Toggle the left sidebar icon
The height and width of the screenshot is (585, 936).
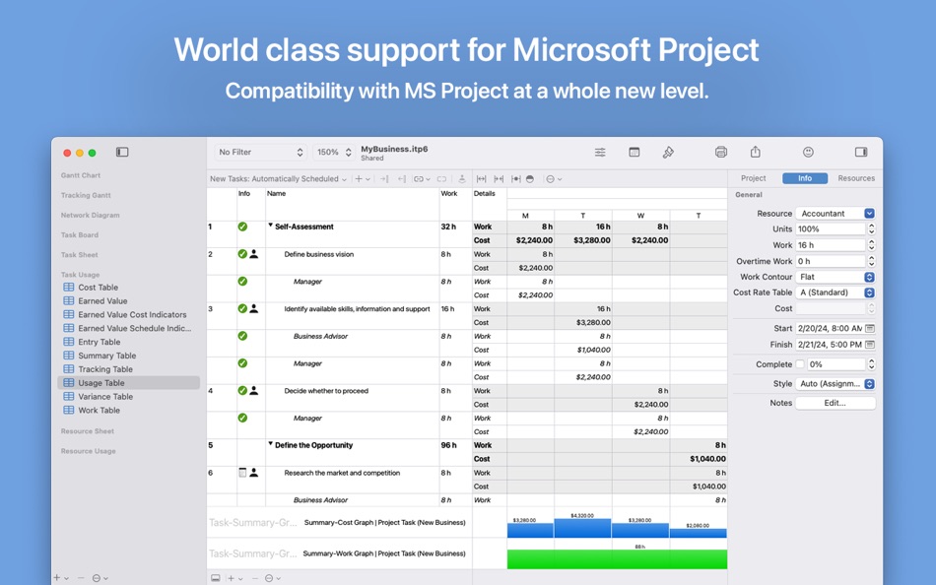click(122, 153)
